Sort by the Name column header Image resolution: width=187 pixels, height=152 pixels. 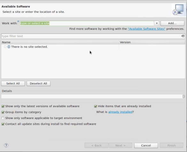[x=60, y=42]
